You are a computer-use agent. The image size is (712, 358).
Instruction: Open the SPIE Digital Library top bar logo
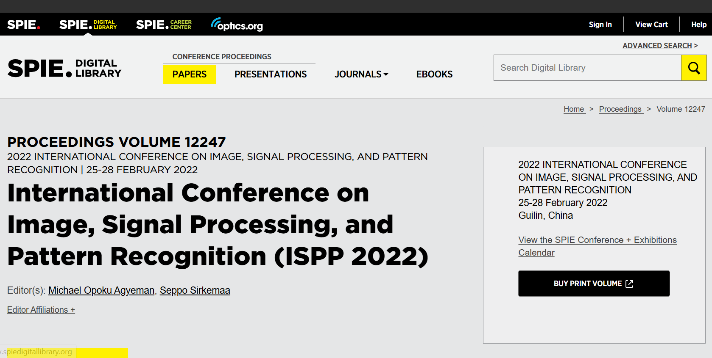pyautogui.click(x=88, y=25)
